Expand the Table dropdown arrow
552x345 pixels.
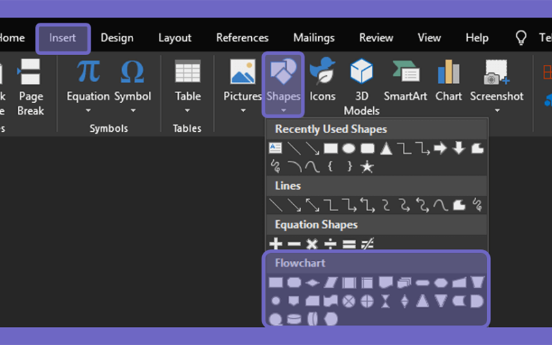(x=187, y=110)
